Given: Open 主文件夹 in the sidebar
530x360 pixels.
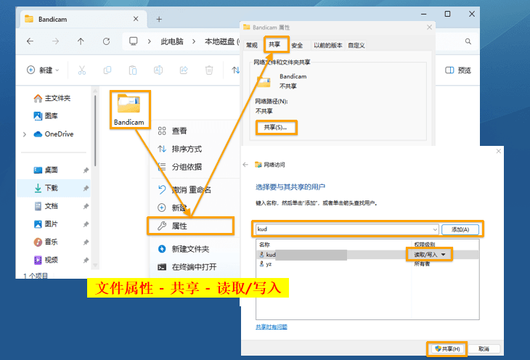Looking at the screenshot, I should click(52, 98).
